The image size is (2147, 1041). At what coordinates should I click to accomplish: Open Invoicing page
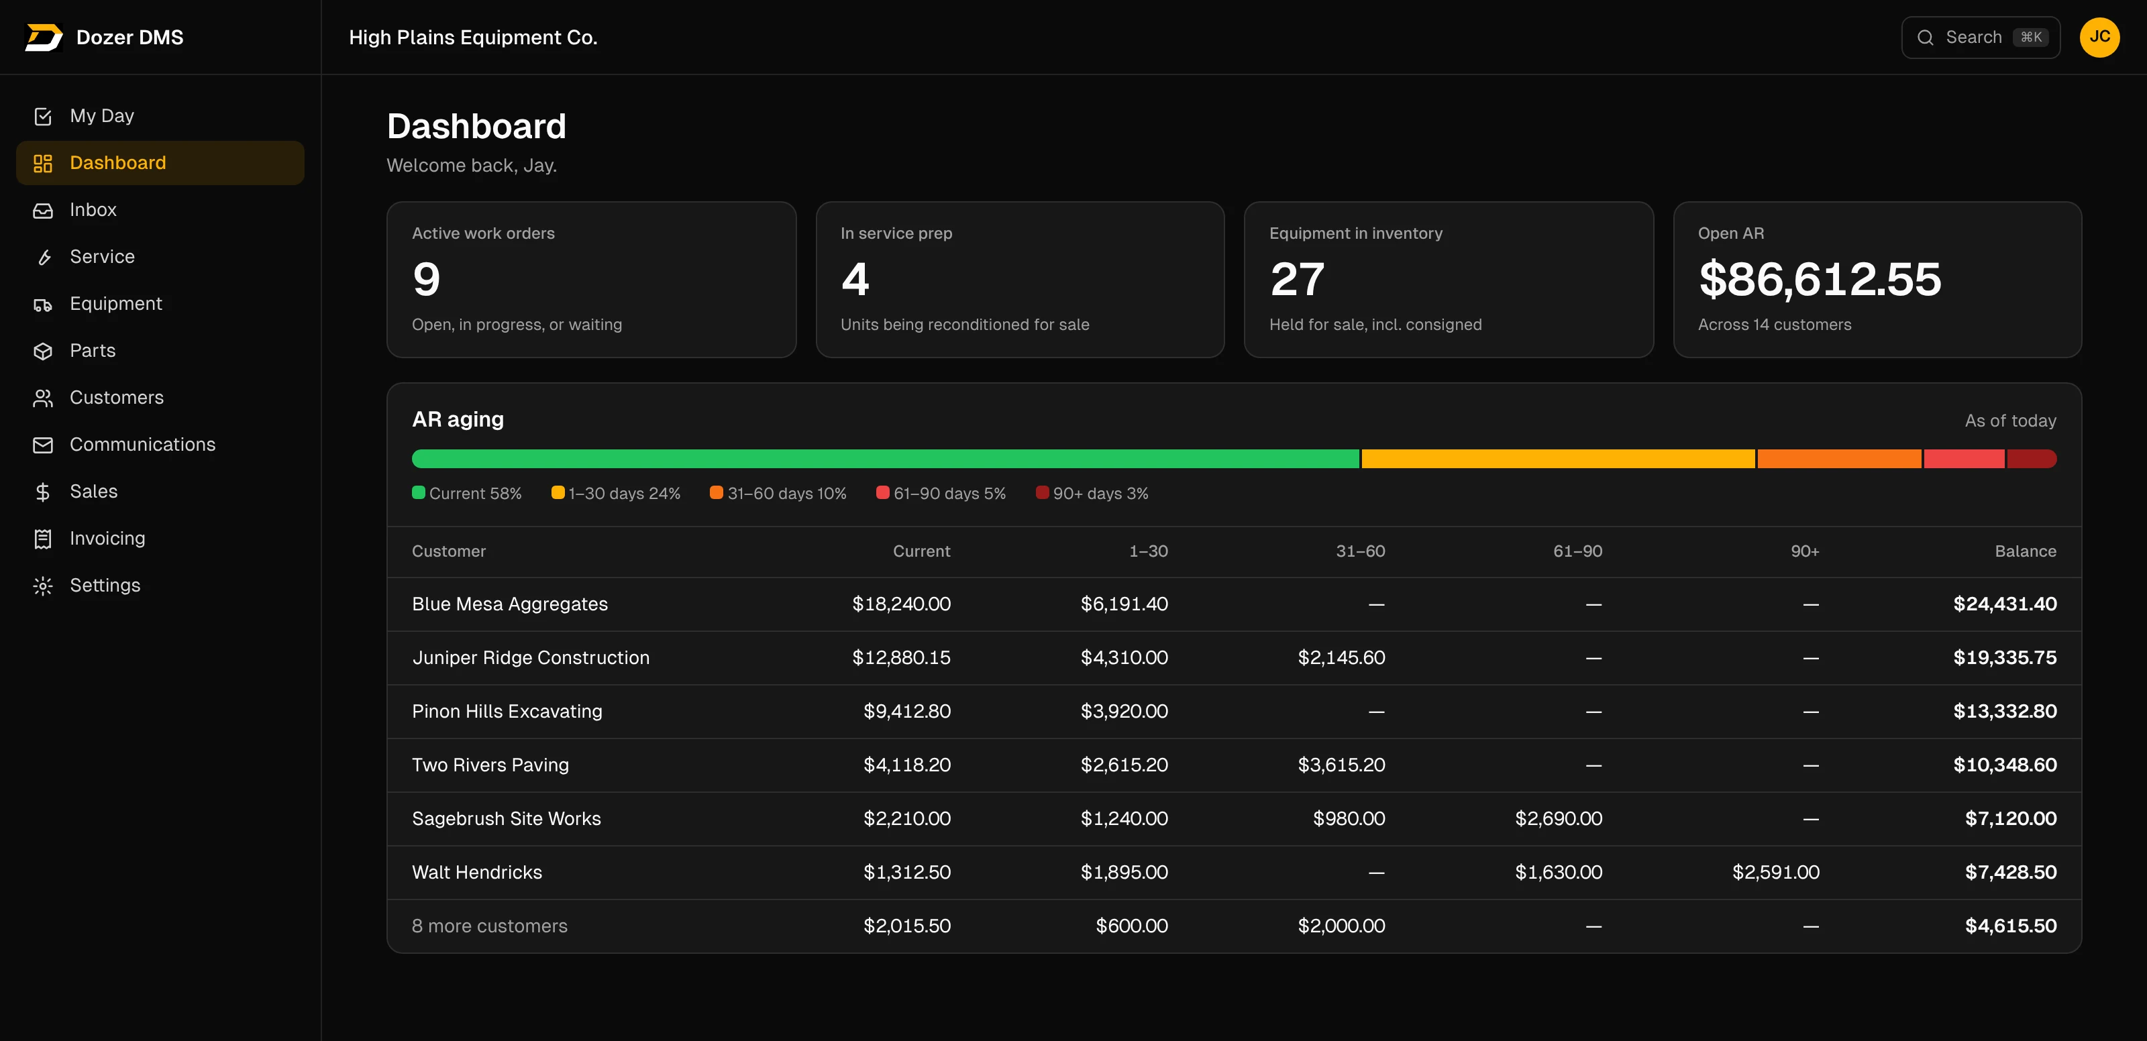[160, 539]
